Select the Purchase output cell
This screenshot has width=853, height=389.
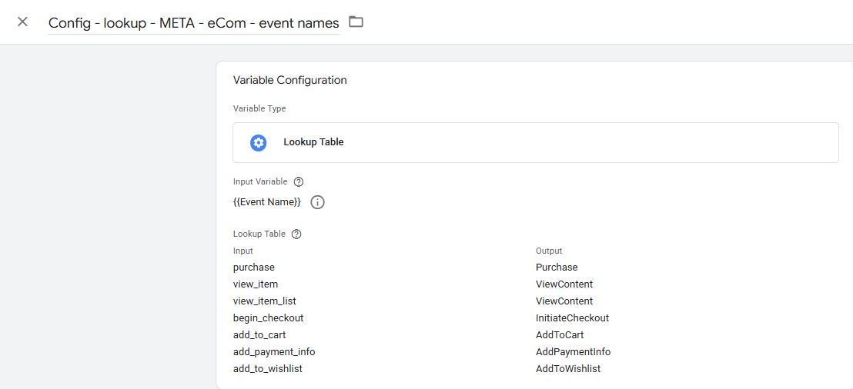click(557, 268)
